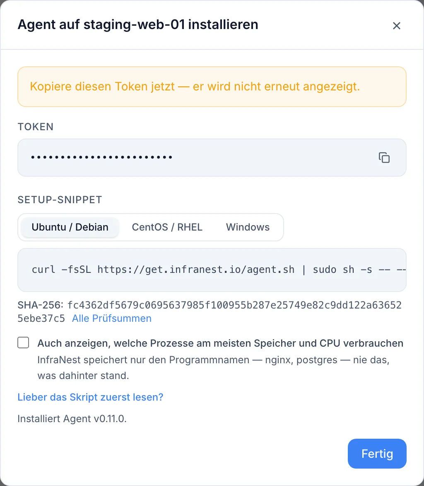Switch to the Windows snippet tab
424x486 pixels.
(248, 227)
